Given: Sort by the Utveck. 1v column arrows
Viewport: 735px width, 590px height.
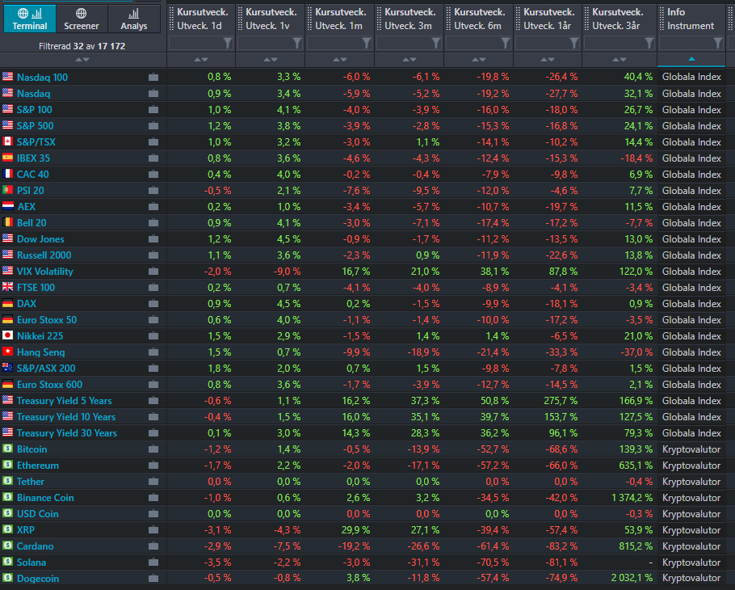Looking at the screenshot, I should (271, 60).
